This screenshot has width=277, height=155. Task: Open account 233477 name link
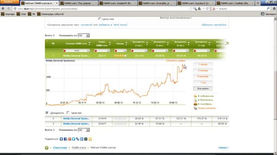(x=76, y=124)
